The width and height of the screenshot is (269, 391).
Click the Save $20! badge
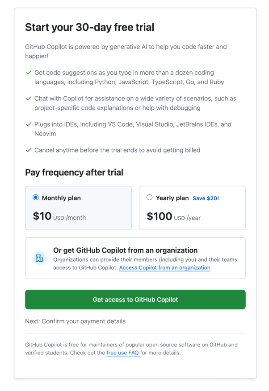click(206, 198)
